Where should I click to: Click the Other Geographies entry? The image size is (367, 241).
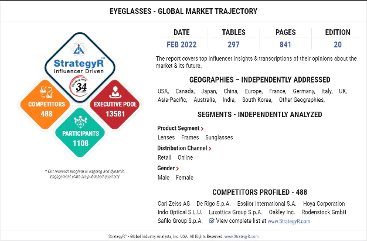click(302, 99)
